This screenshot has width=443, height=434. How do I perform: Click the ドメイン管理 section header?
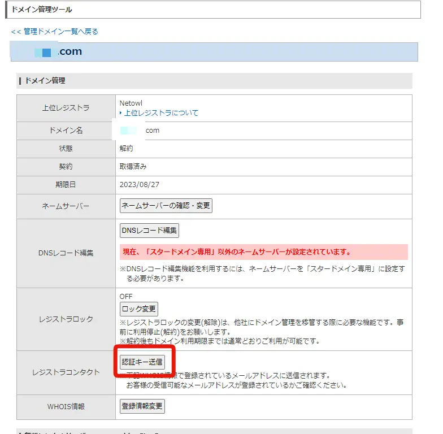pos(45,81)
